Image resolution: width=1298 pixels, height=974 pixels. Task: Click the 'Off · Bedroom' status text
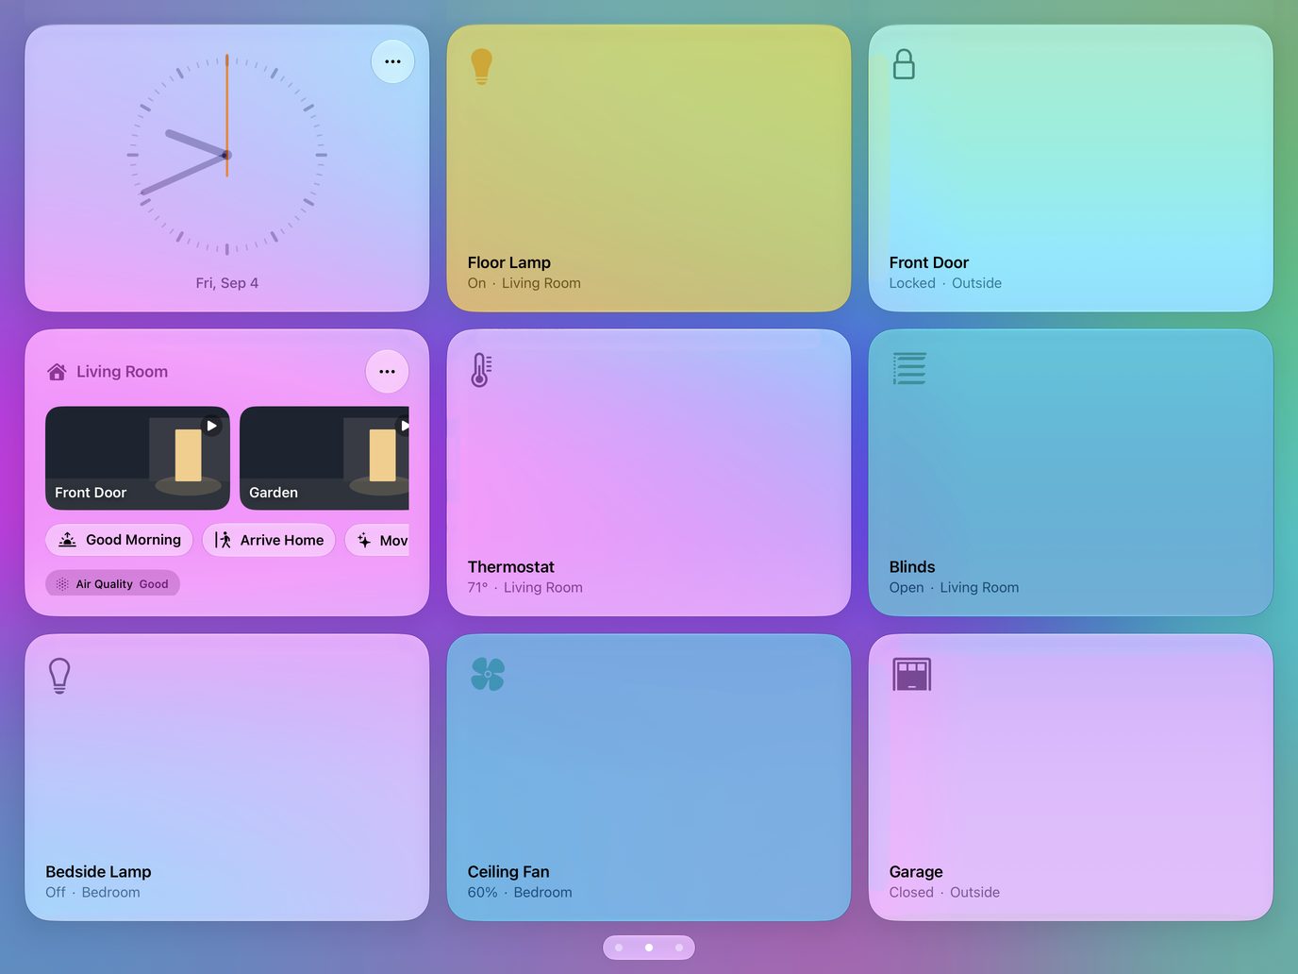[92, 893]
